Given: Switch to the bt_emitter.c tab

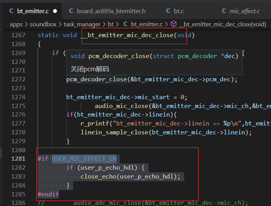Looking at the screenshot, I should pos(32,11).
